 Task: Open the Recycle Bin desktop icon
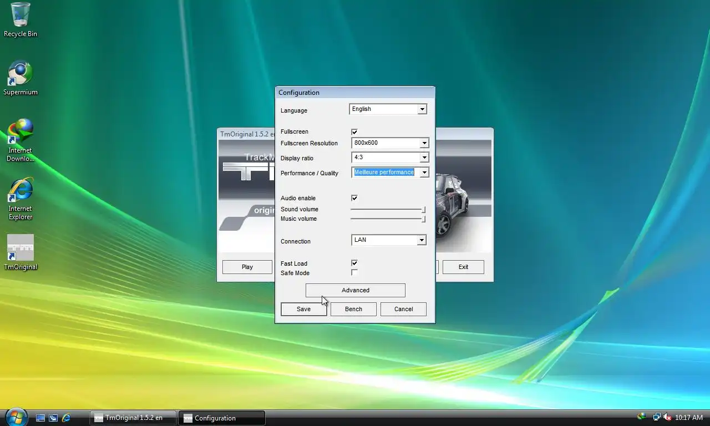pyautogui.click(x=21, y=20)
